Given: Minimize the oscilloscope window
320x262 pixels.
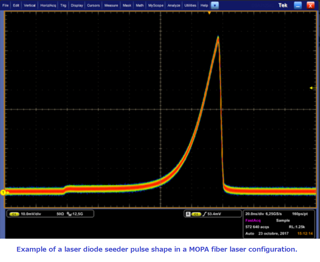Looking at the screenshot, I should click(x=298, y=5).
